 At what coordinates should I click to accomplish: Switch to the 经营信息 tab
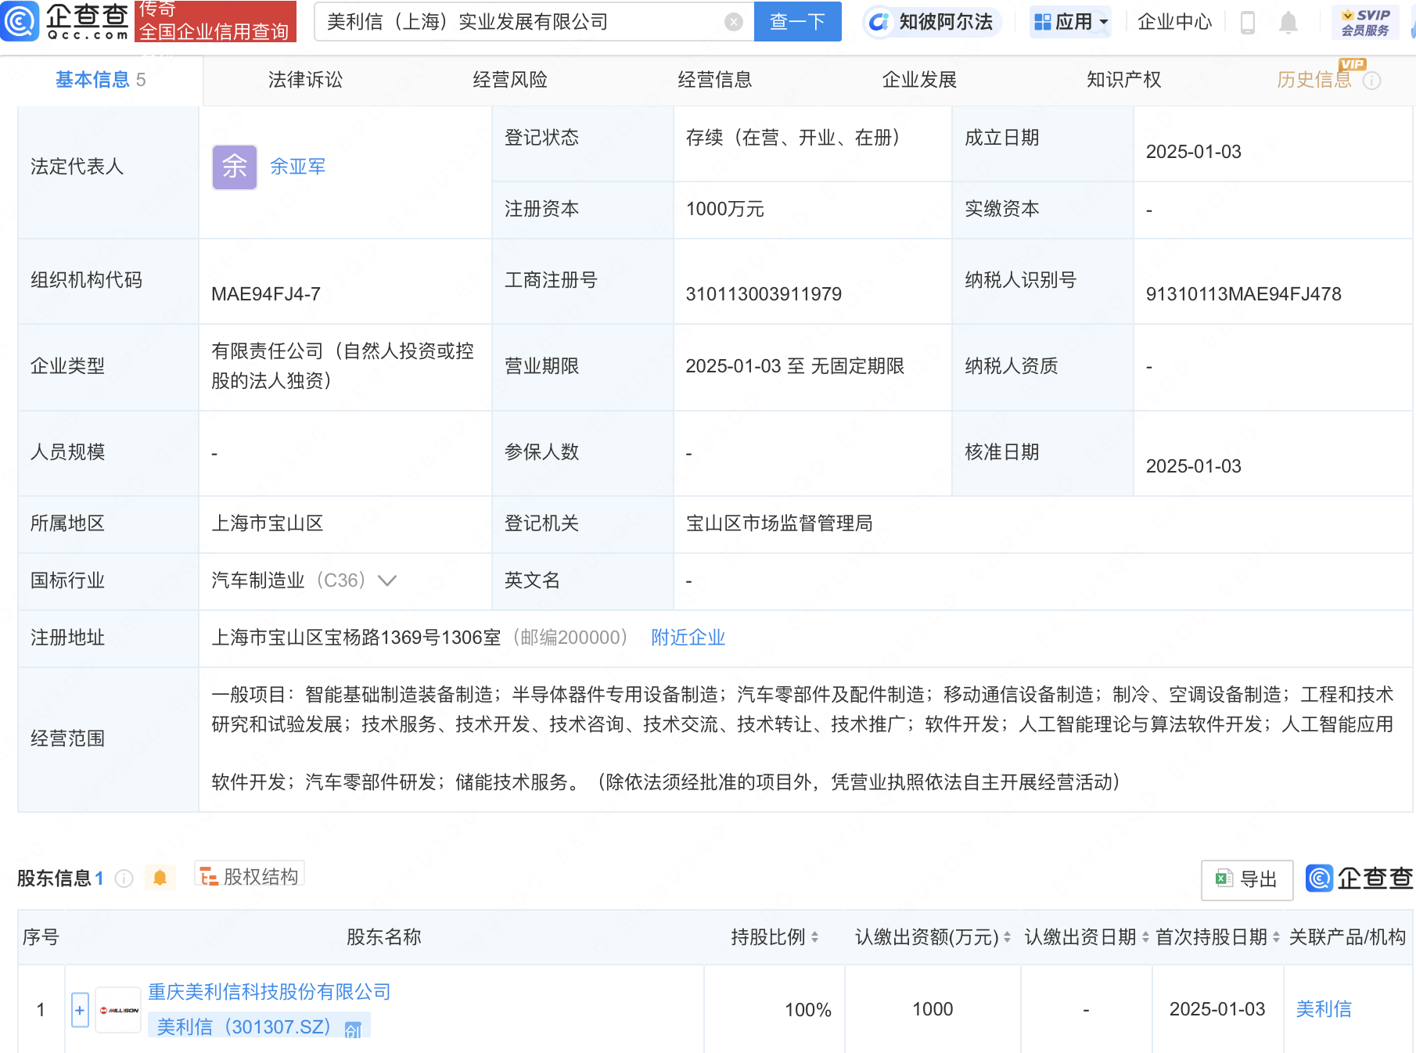coord(714,80)
